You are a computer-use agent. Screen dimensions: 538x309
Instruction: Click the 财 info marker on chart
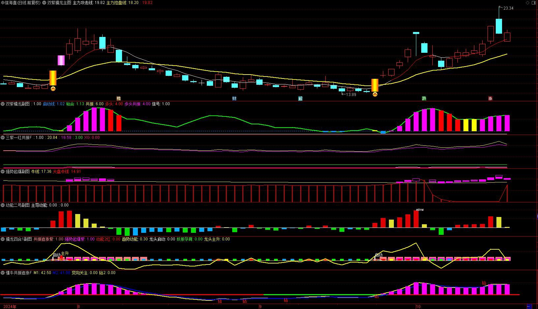234,98
